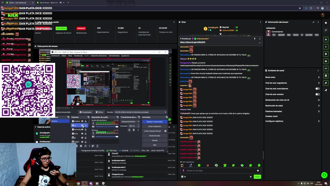Image resolution: width=330 pixels, height=186 pixels.
Task: Bookmark the page with the star icon
Action: [x=300, y=8]
